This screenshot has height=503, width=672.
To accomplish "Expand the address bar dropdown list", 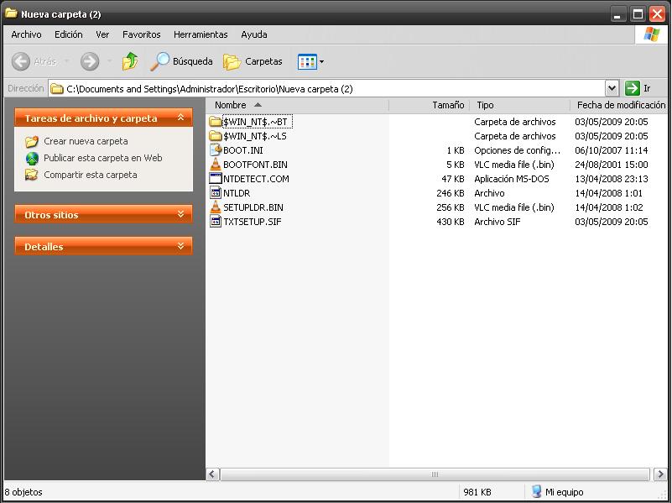I will [x=612, y=88].
